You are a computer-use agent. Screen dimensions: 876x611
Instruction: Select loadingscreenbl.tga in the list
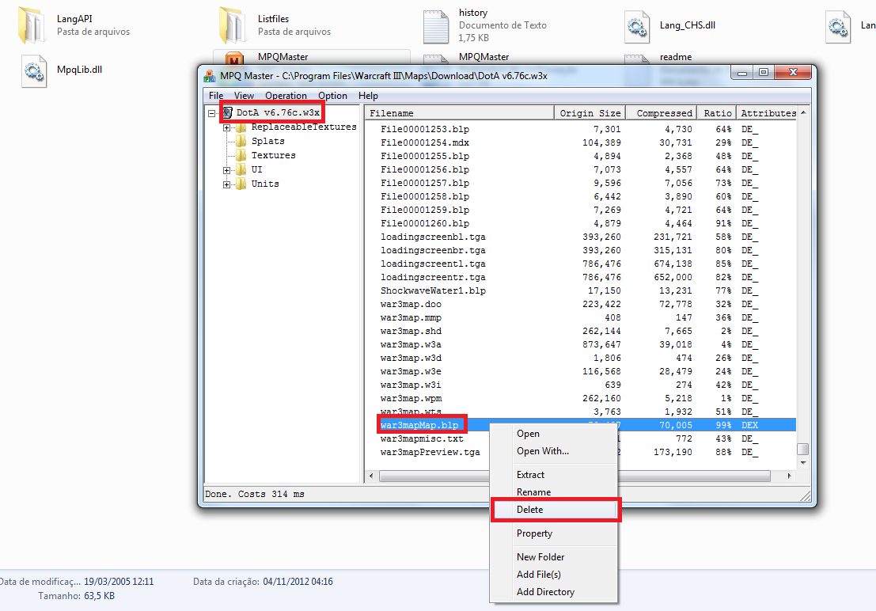click(x=433, y=237)
